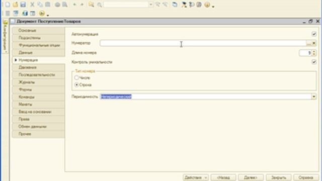Image resolution: width=322 pixels, height=181 pixels.
Task: Open dropdown arrow next to Start debugging icon
Action: click(x=48, y=15)
